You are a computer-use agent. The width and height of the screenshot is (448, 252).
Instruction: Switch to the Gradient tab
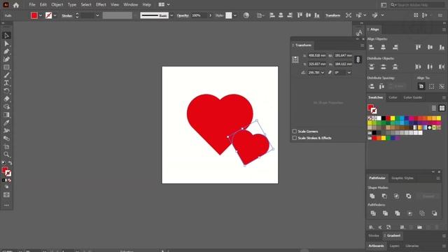[x=393, y=236]
